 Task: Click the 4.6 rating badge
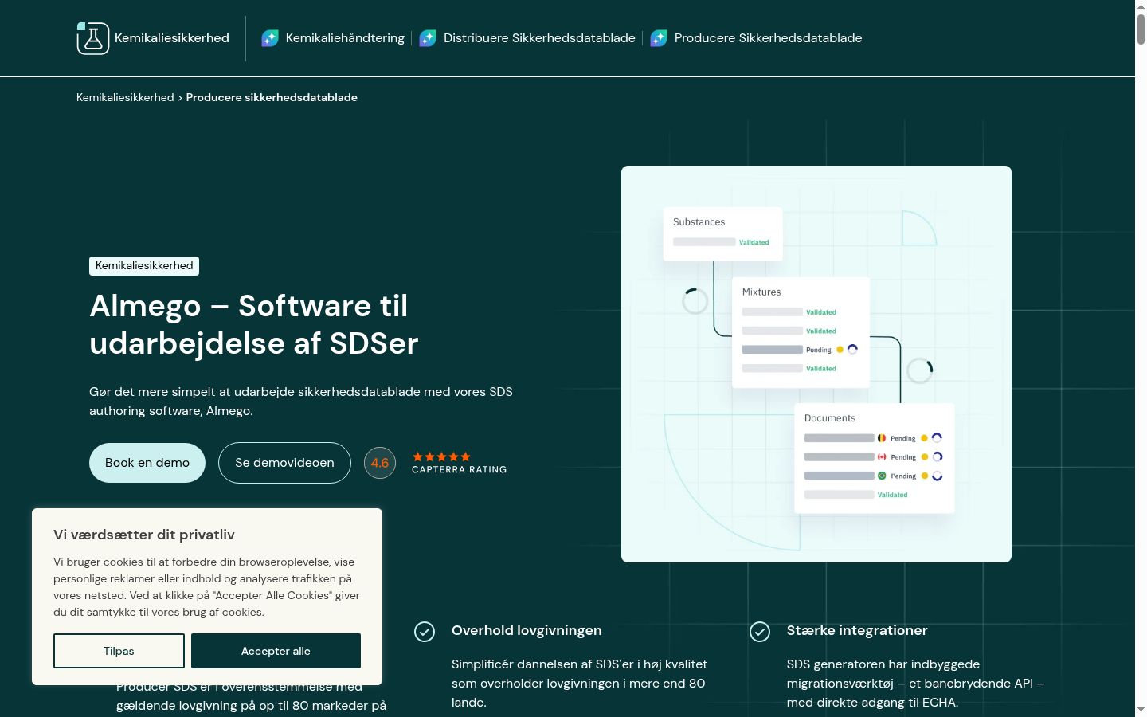click(x=380, y=463)
